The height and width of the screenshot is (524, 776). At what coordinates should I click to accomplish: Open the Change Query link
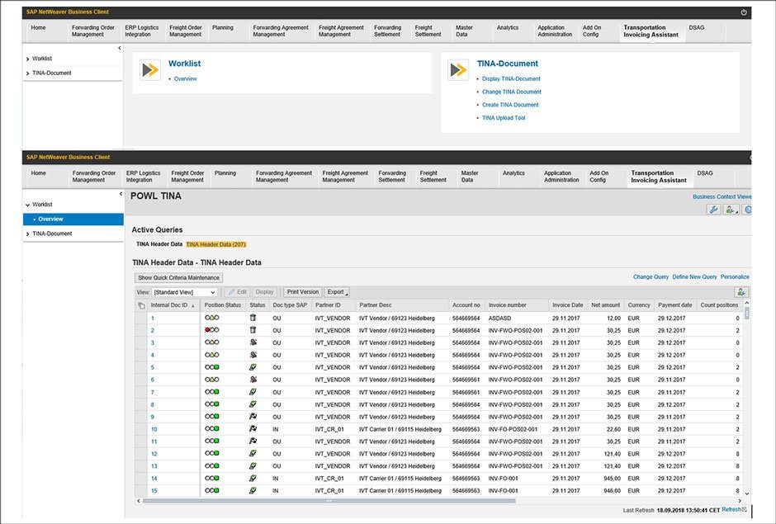(x=651, y=277)
